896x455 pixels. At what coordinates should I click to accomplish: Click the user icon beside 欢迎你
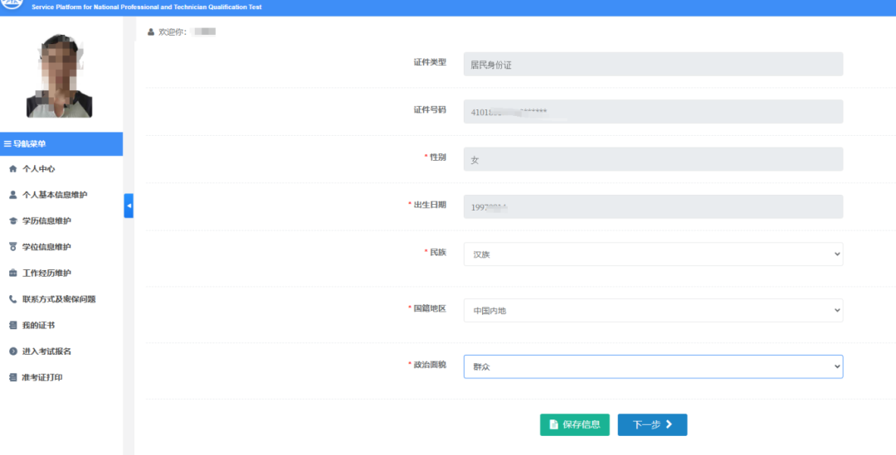click(151, 32)
